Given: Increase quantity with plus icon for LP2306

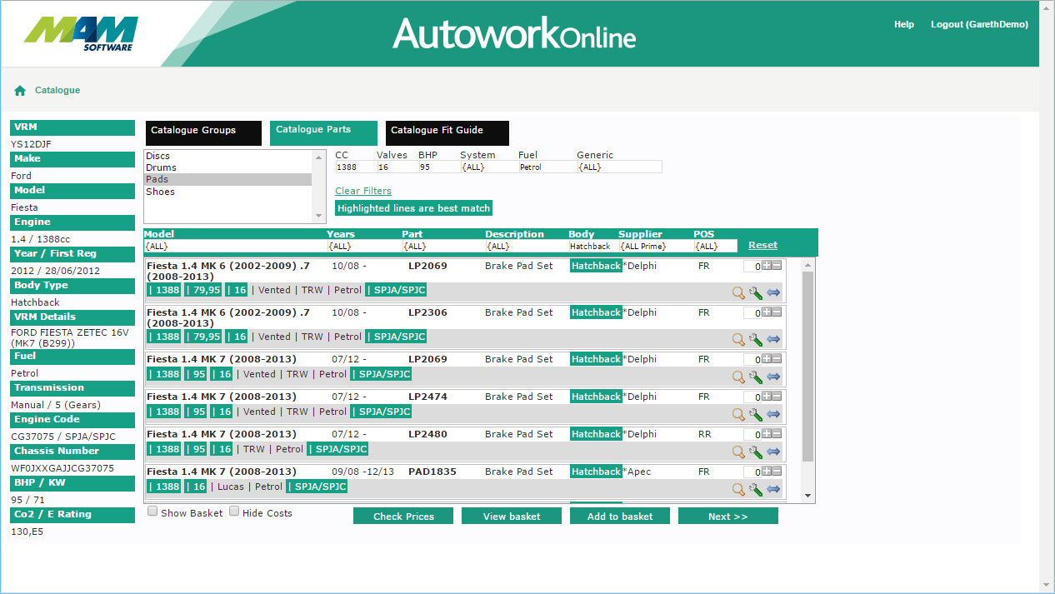Looking at the screenshot, I should tap(766, 312).
